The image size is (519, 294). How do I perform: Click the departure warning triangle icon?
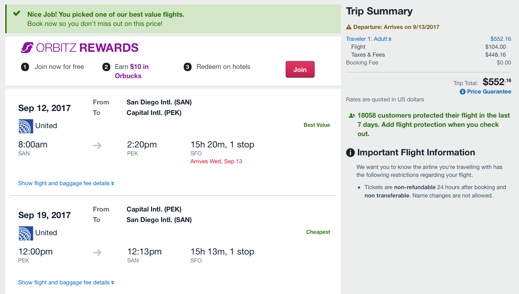click(349, 27)
